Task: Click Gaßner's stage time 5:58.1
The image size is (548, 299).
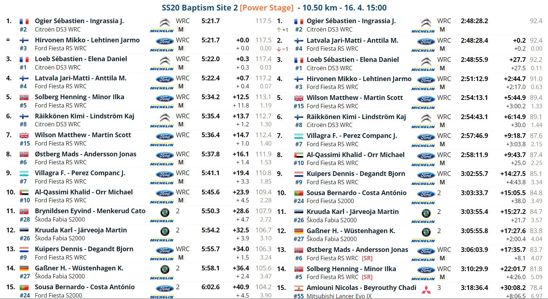Action: (x=211, y=268)
